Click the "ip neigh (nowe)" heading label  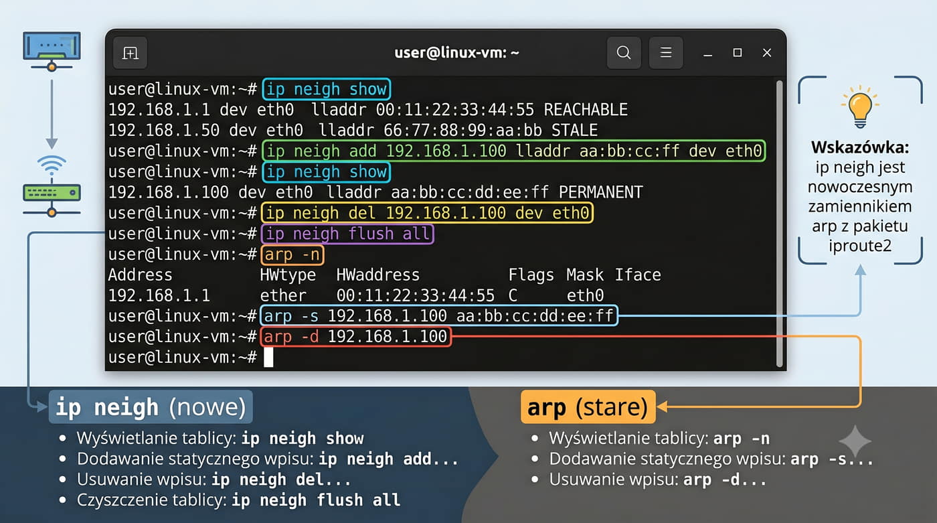tap(151, 406)
